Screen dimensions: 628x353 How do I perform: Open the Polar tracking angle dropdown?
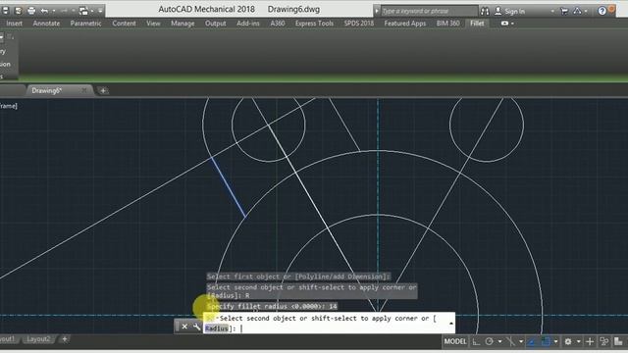coord(499,341)
